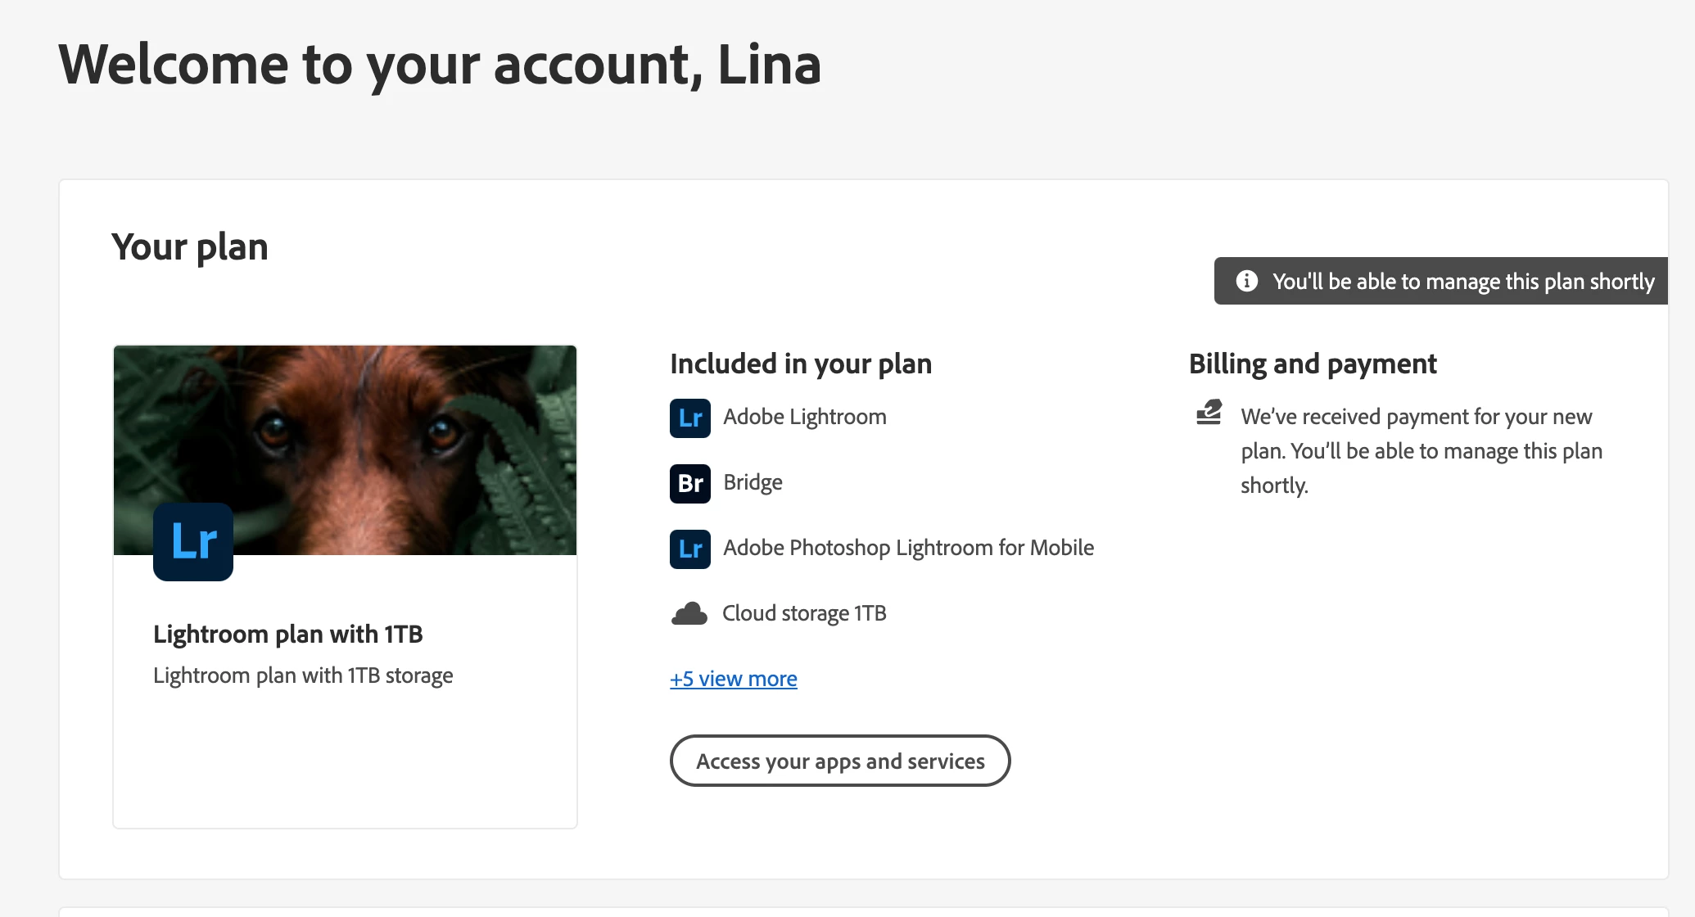Click 'Lightroom plan with 1TB storage' description
The height and width of the screenshot is (917, 1695).
pos(303,675)
